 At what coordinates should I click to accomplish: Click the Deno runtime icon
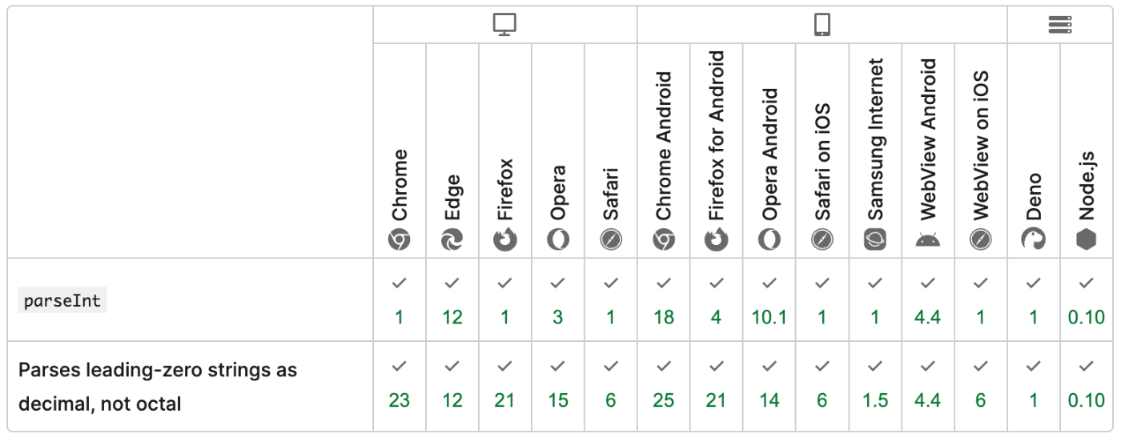(x=1034, y=239)
